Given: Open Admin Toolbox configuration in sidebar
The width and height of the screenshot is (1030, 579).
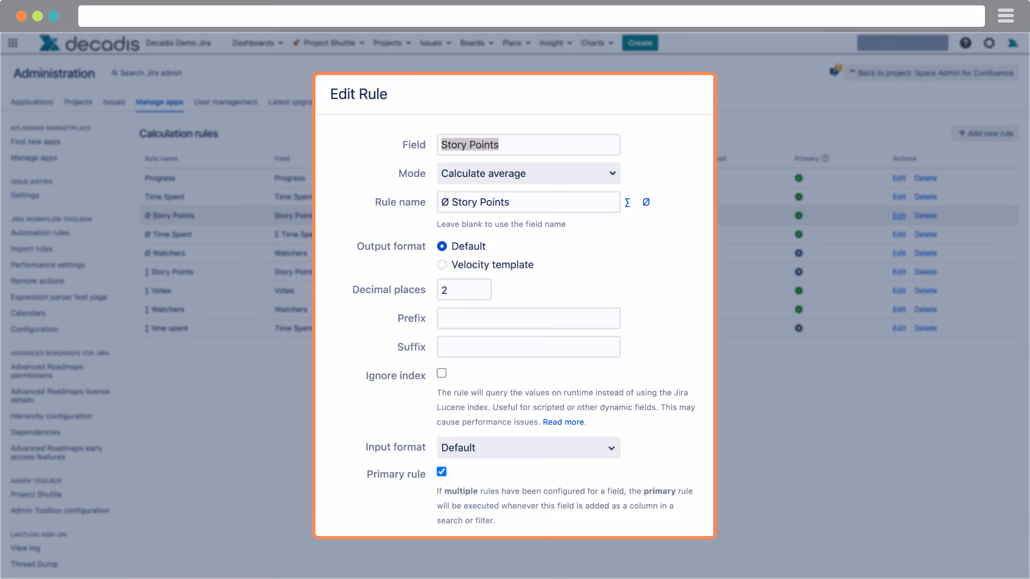Looking at the screenshot, I should [x=60, y=510].
